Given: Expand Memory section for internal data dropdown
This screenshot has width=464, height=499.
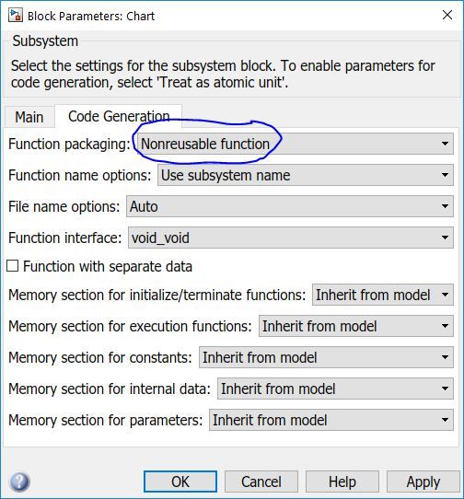Looking at the screenshot, I should [x=335, y=389].
